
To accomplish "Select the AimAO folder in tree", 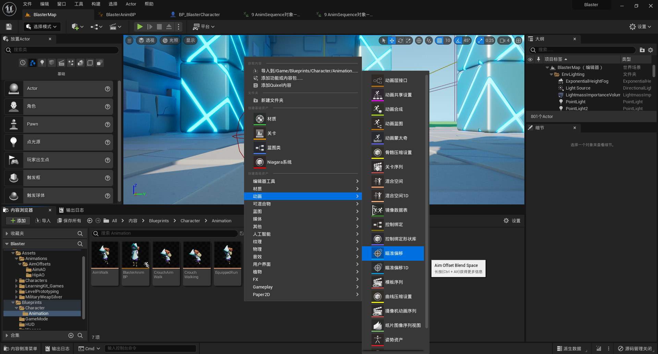I will [38, 270].
